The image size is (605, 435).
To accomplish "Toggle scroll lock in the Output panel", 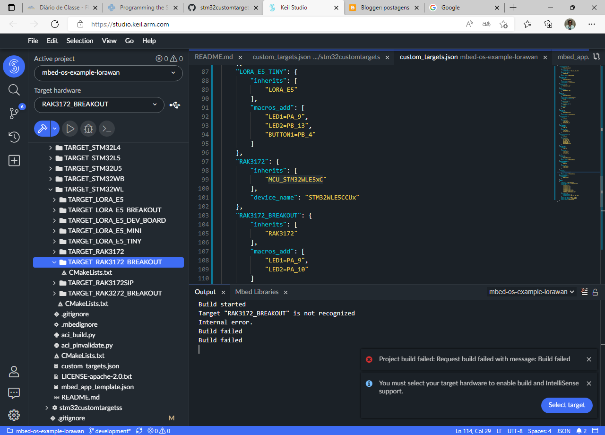I will [x=595, y=292].
